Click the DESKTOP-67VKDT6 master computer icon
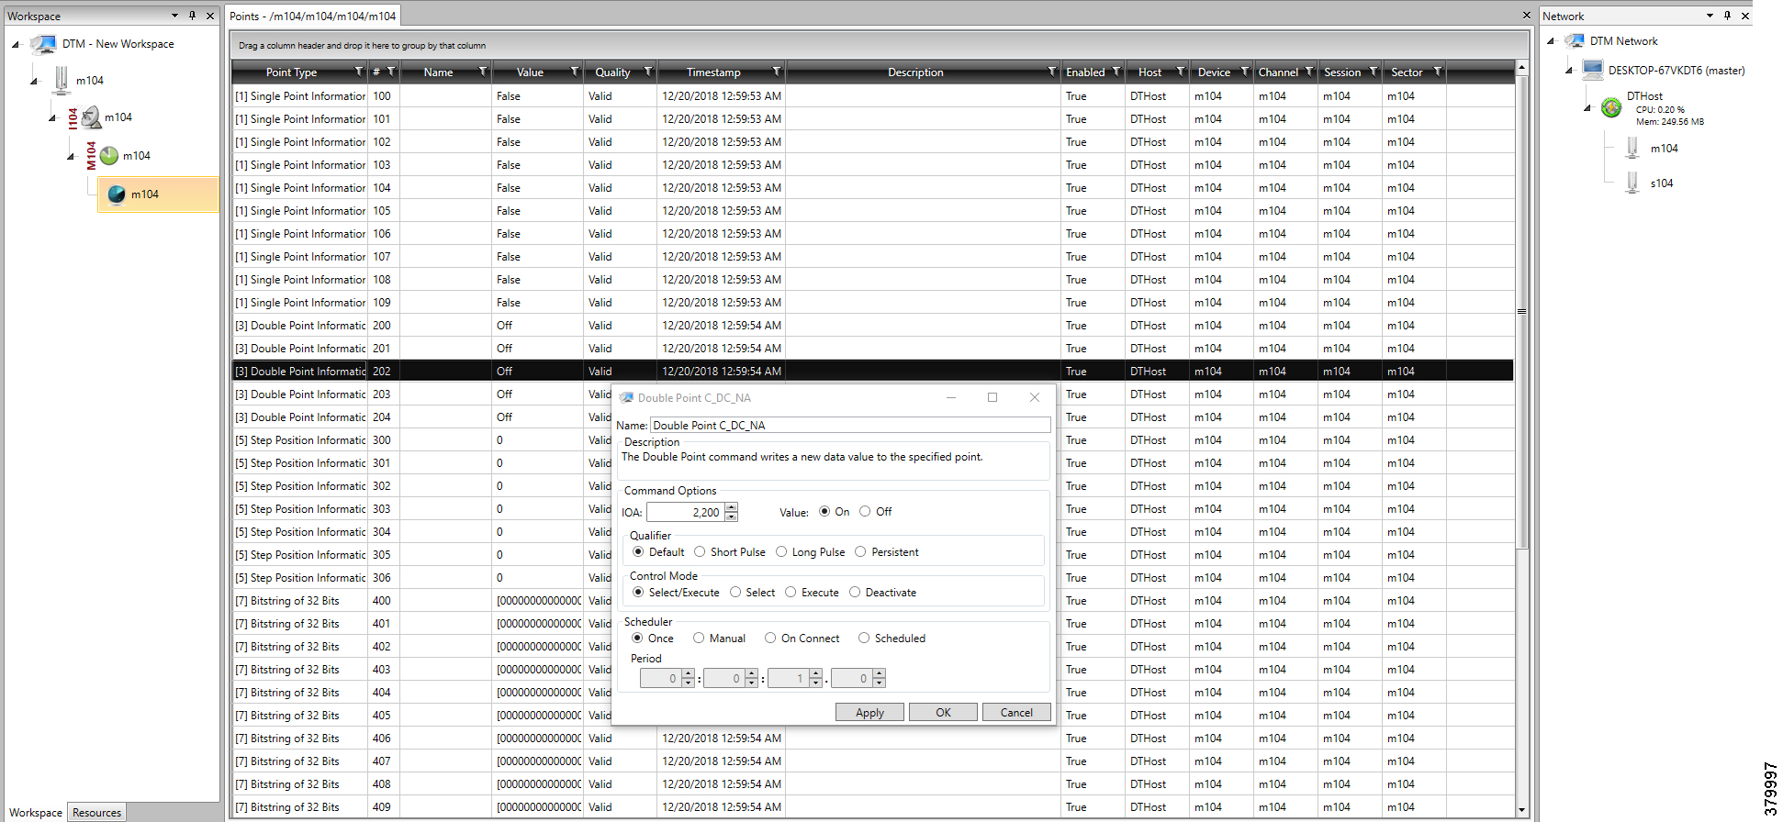Screen dimensions: 1783x822 pyautogui.click(x=1593, y=70)
